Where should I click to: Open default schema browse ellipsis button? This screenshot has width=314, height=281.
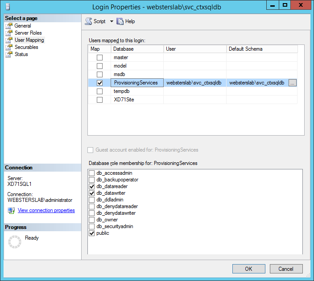tap(293, 83)
